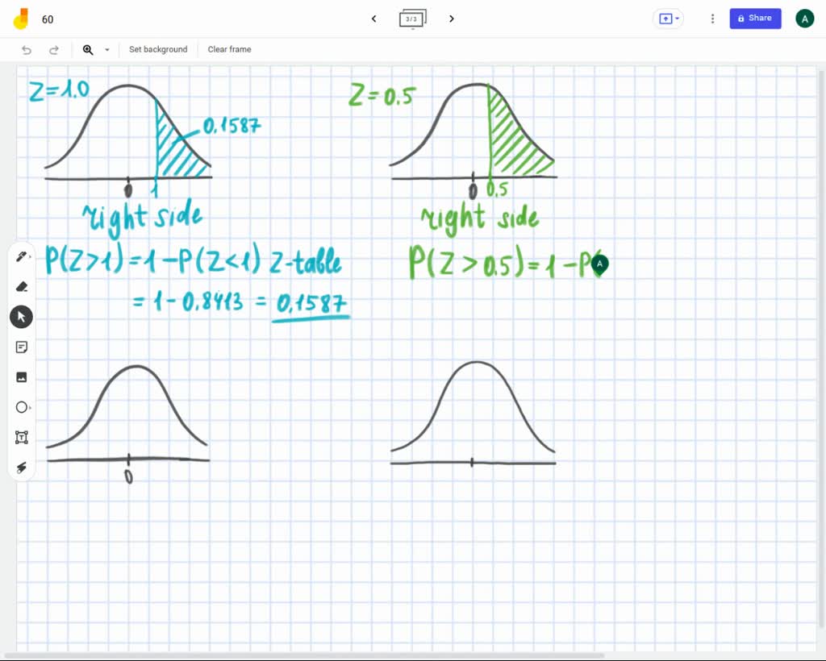Select the Eraser tool
Viewport: 826px width, 661px height.
(21, 286)
